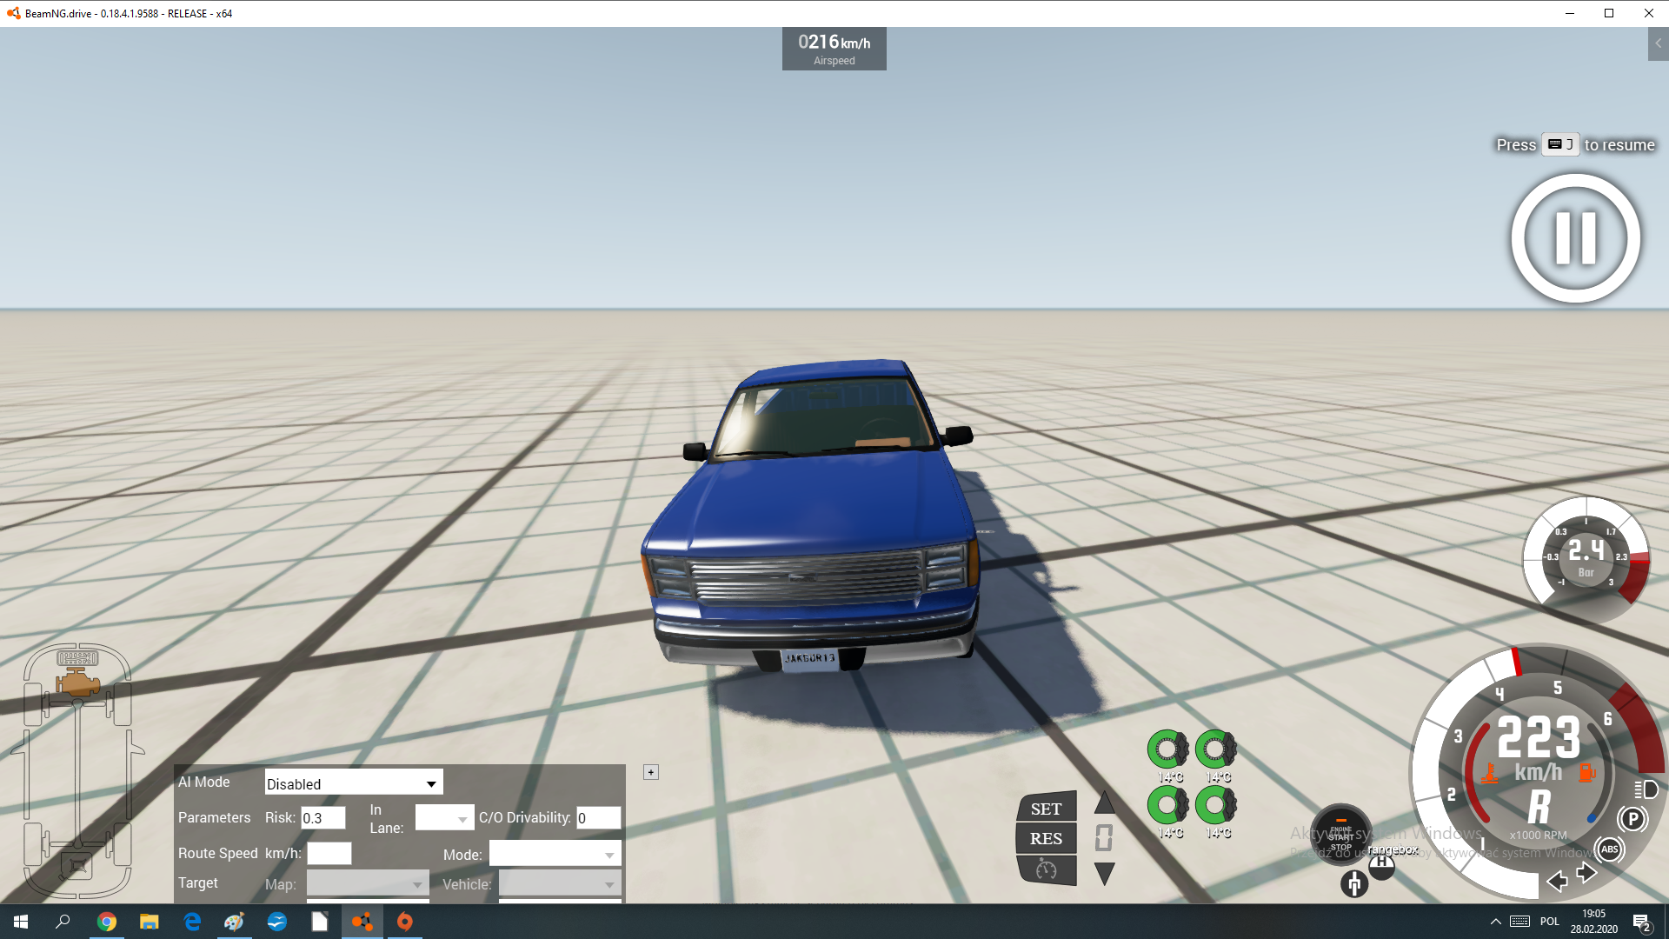Open the Origin app from the taskbar
The image size is (1669, 939).
(x=404, y=922)
